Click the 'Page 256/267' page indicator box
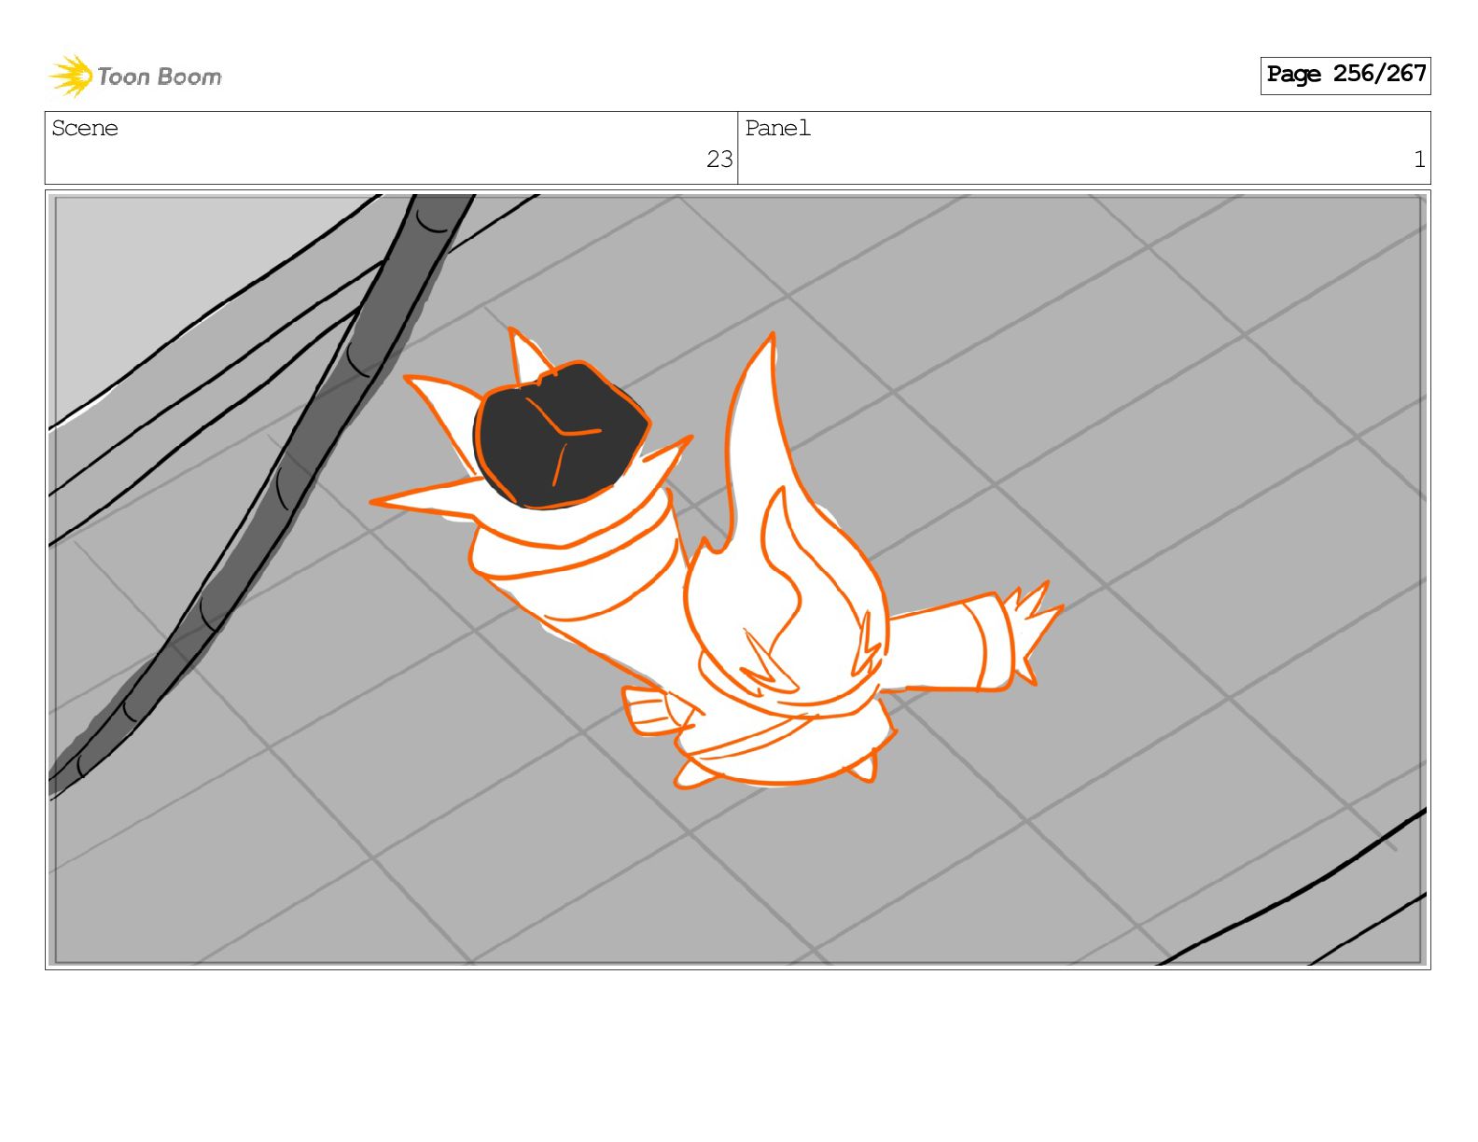Viewport: 1478px width, 1142px height. pos(1345,75)
